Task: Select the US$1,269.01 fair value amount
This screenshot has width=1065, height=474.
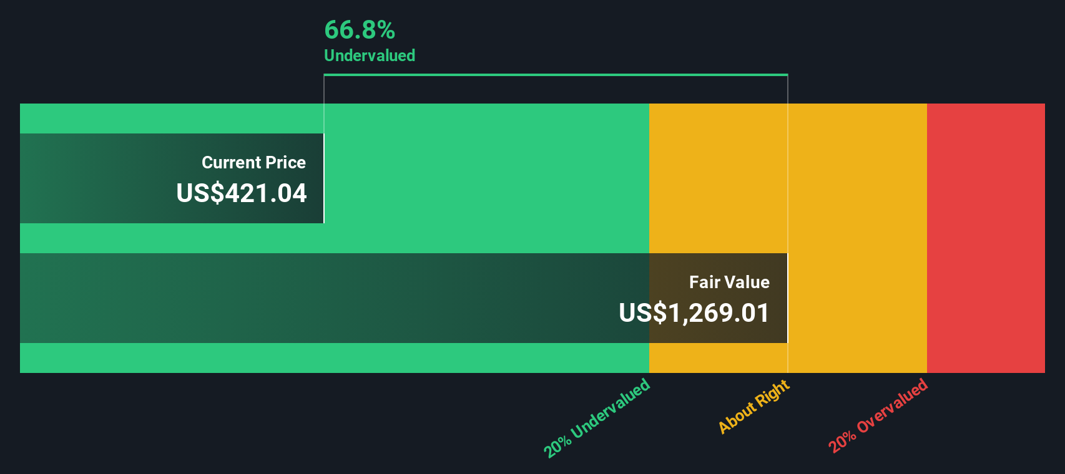Action: tap(694, 313)
